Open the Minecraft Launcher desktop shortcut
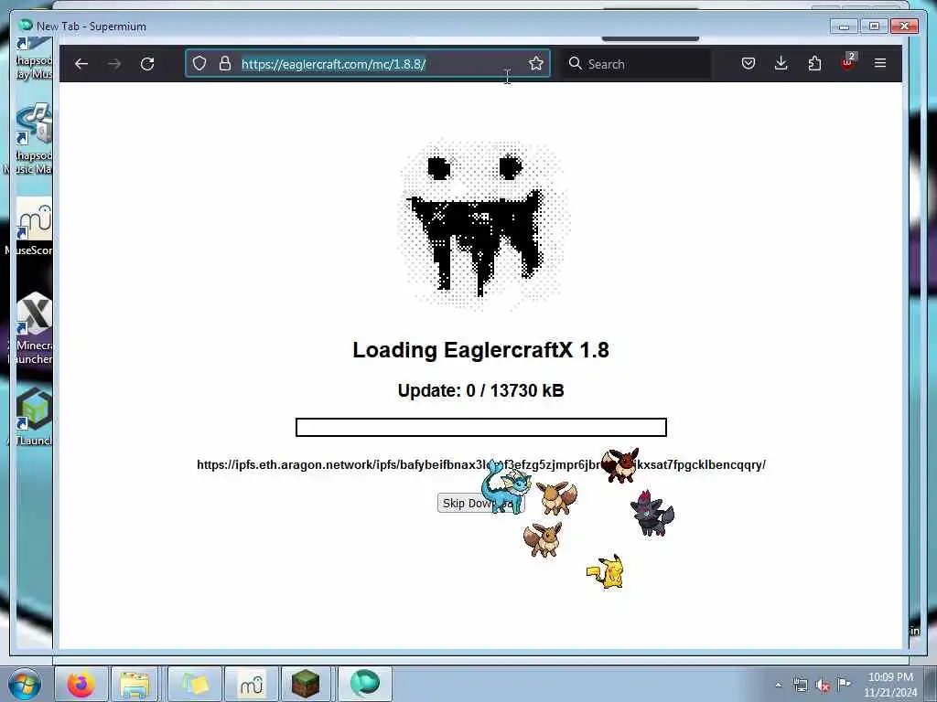Viewport: 937px width, 702px height. point(32,328)
